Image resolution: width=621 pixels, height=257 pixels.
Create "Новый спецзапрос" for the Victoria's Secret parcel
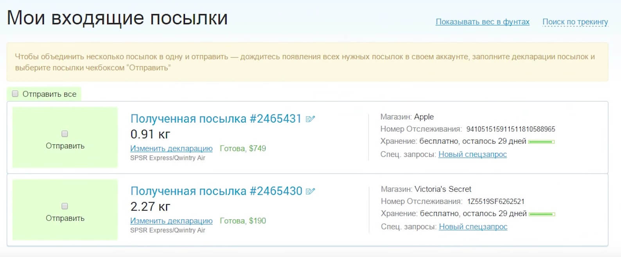pos(473,226)
